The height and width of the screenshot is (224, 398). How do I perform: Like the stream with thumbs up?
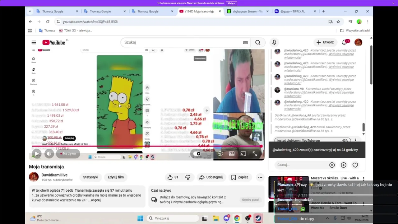[173, 177]
